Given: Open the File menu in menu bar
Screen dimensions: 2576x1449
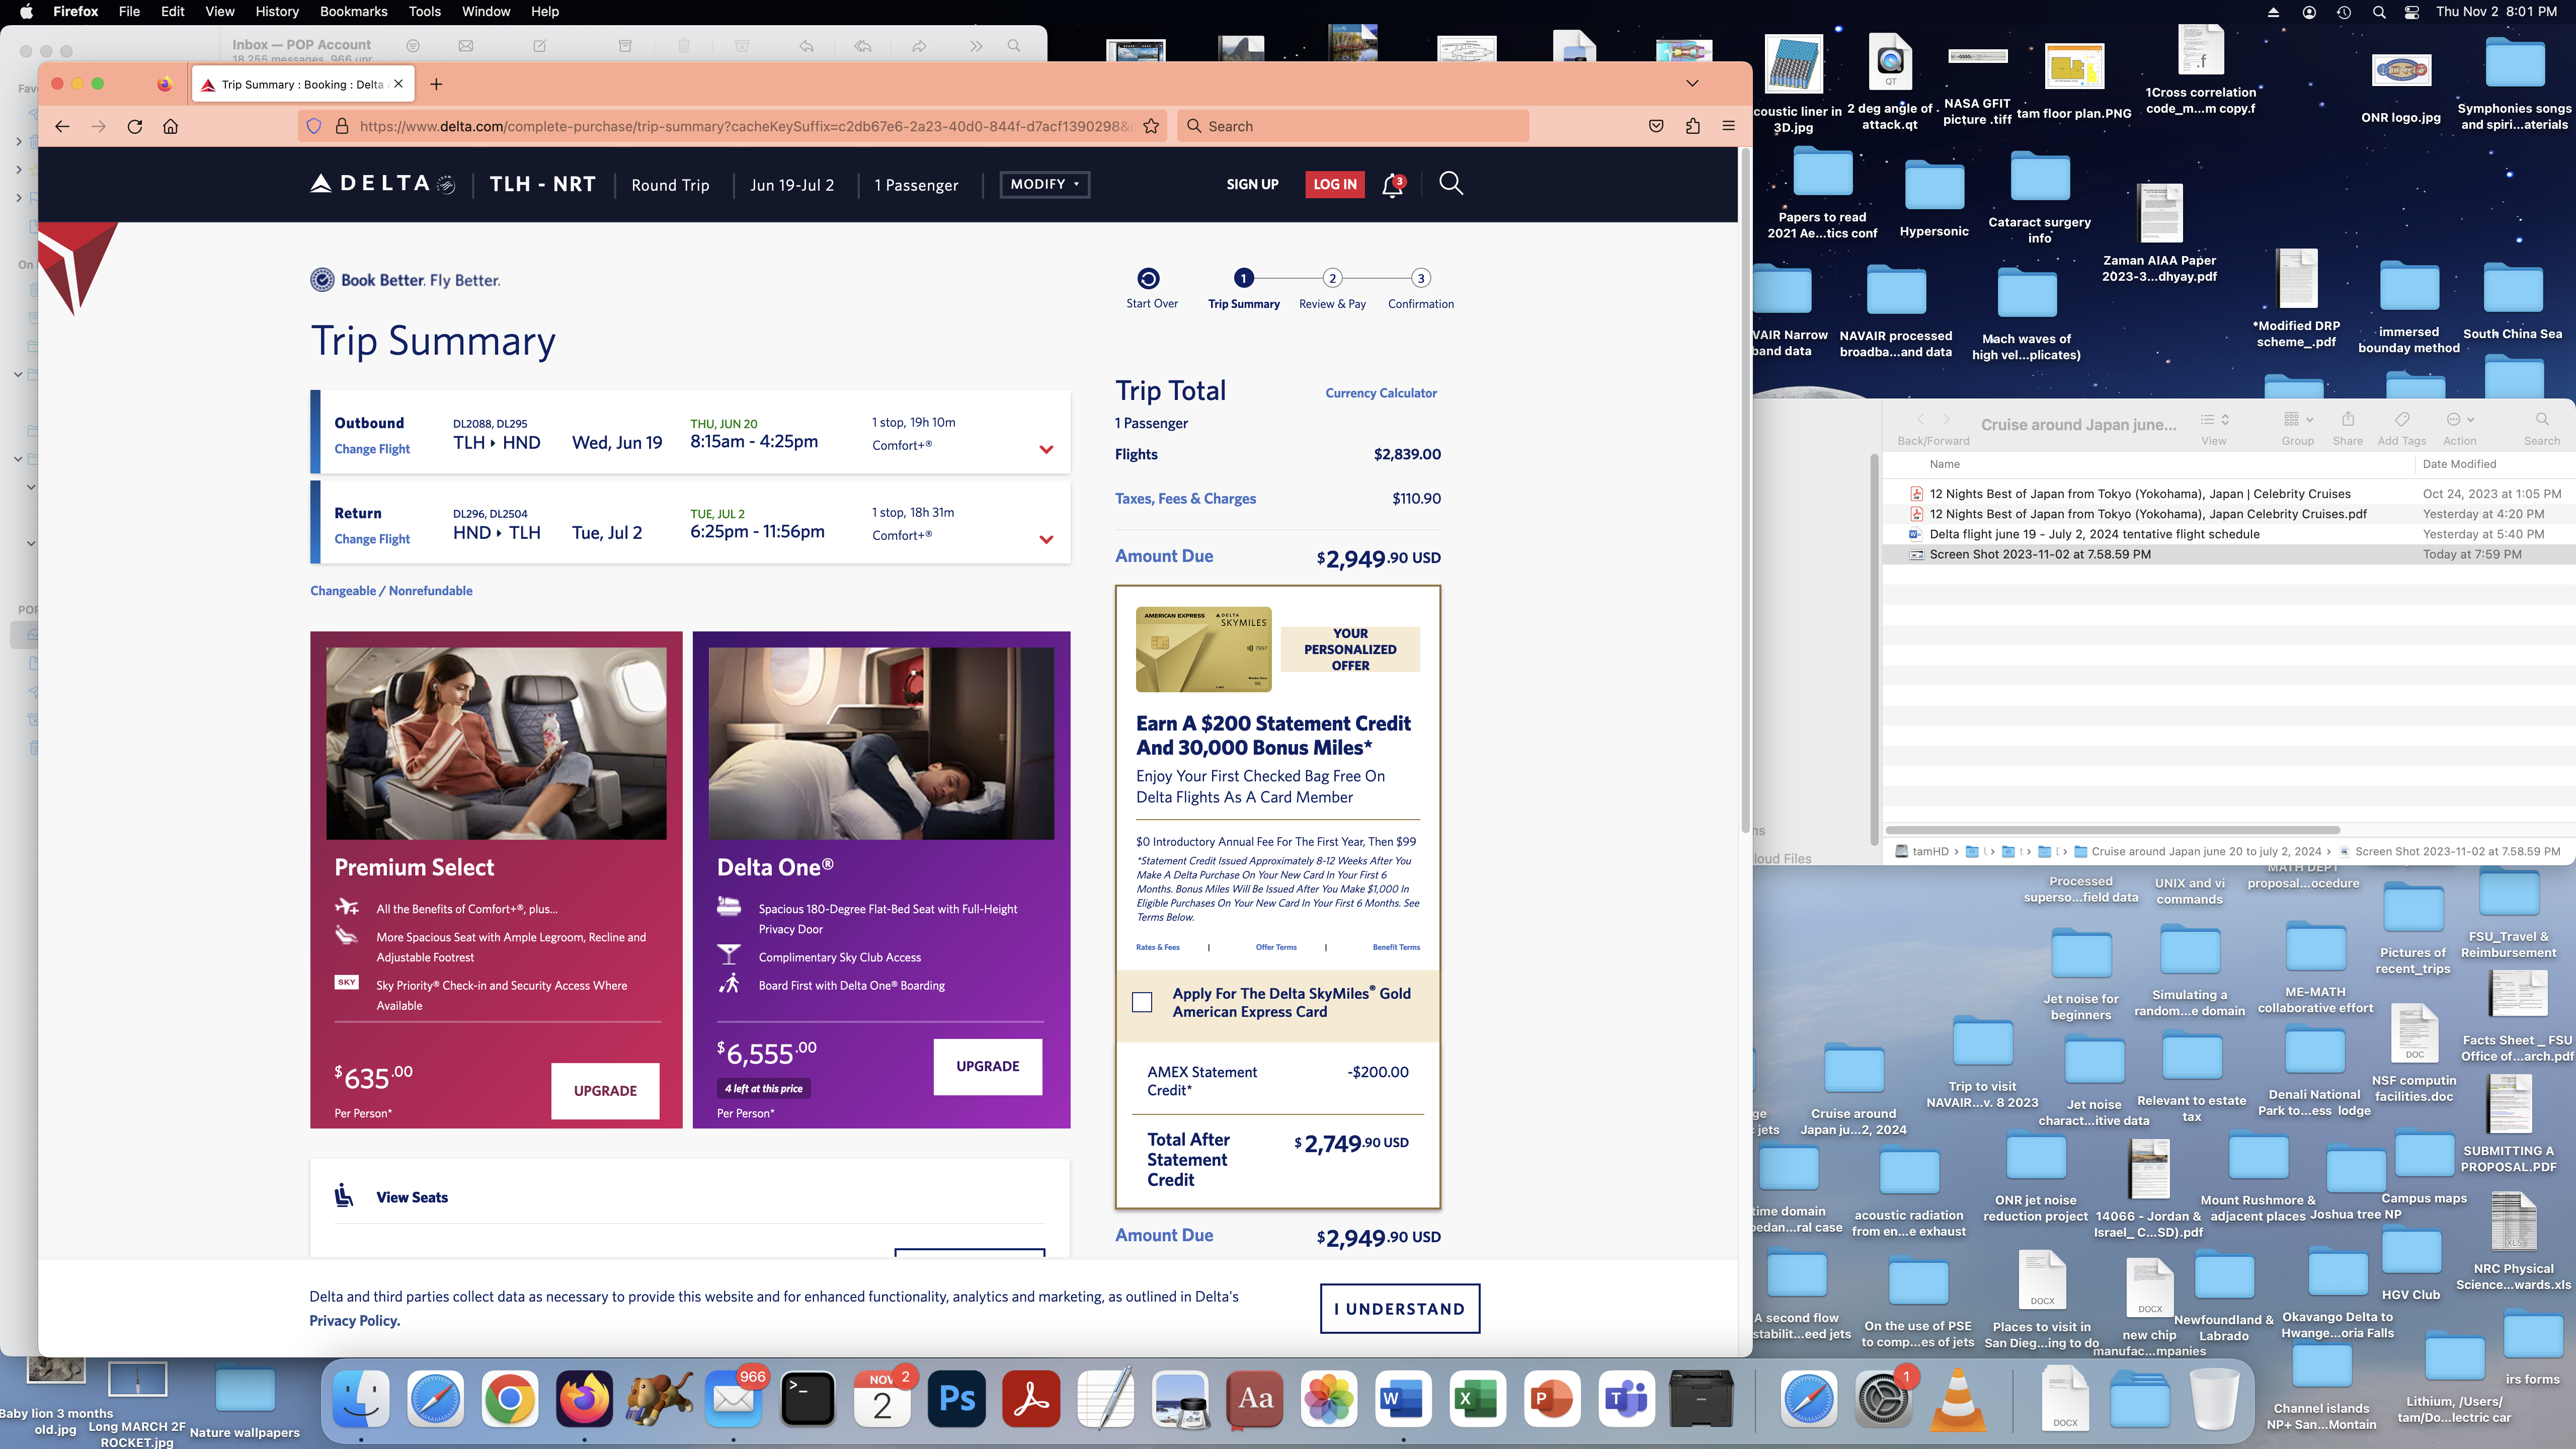Looking at the screenshot, I should [129, 11].
